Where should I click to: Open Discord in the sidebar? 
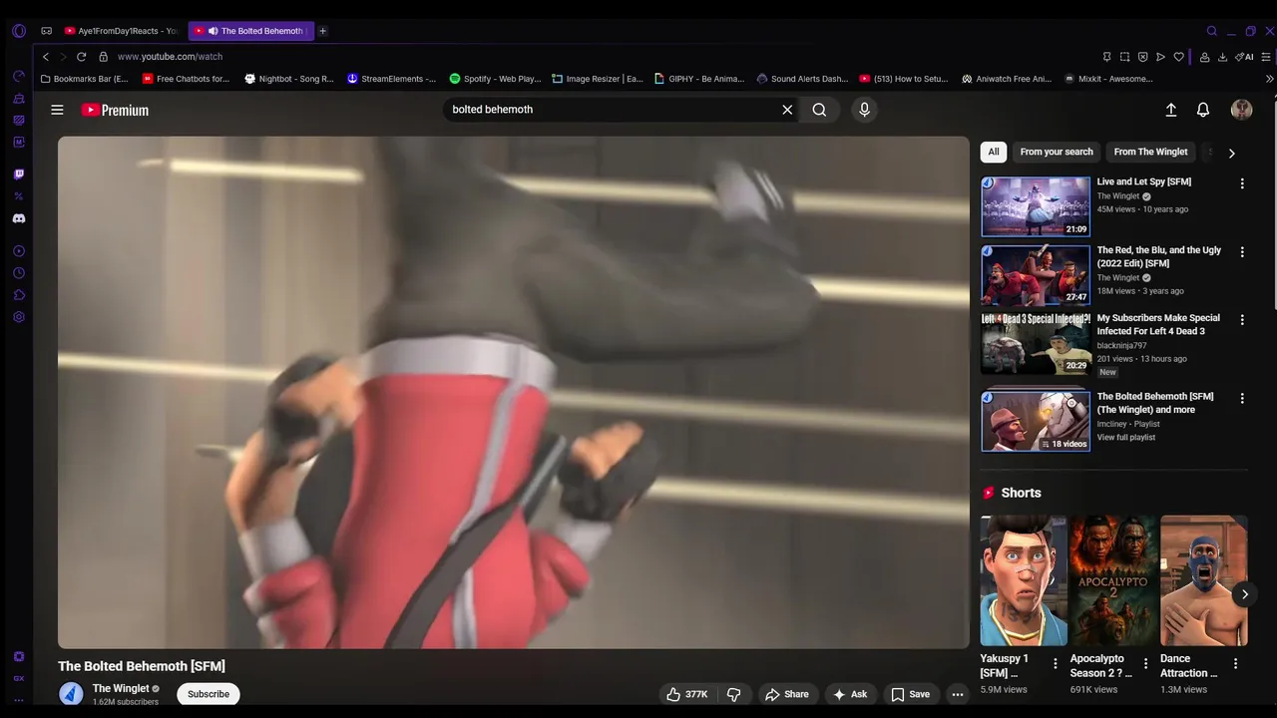tap(19, 218)
